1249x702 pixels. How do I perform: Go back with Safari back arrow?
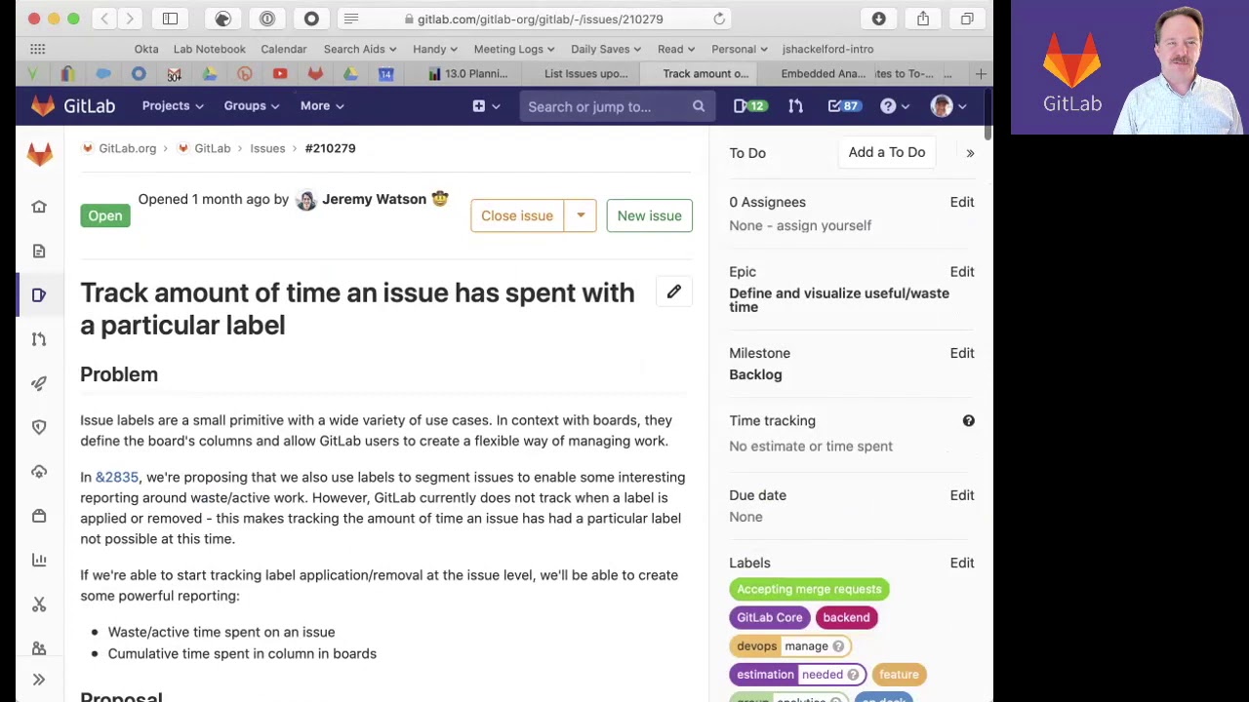click(104, 19)
